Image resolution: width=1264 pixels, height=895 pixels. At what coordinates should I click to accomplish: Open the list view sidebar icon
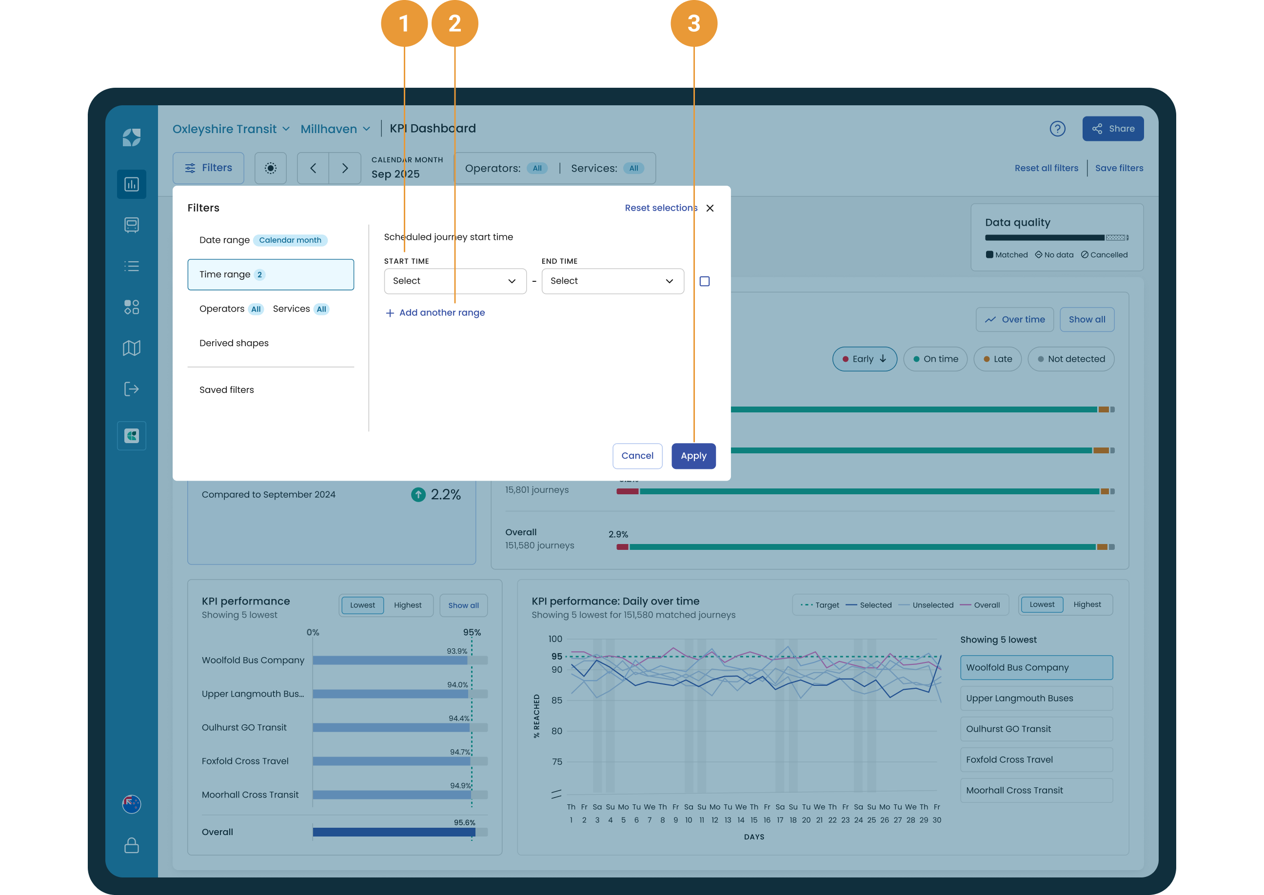point(131,266)
